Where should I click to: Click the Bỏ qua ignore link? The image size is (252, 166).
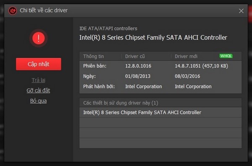pyautogui.click(x=38, y=101)
